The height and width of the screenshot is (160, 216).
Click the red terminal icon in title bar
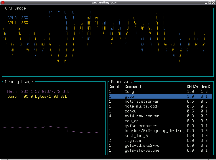click(x=3, y=3)
